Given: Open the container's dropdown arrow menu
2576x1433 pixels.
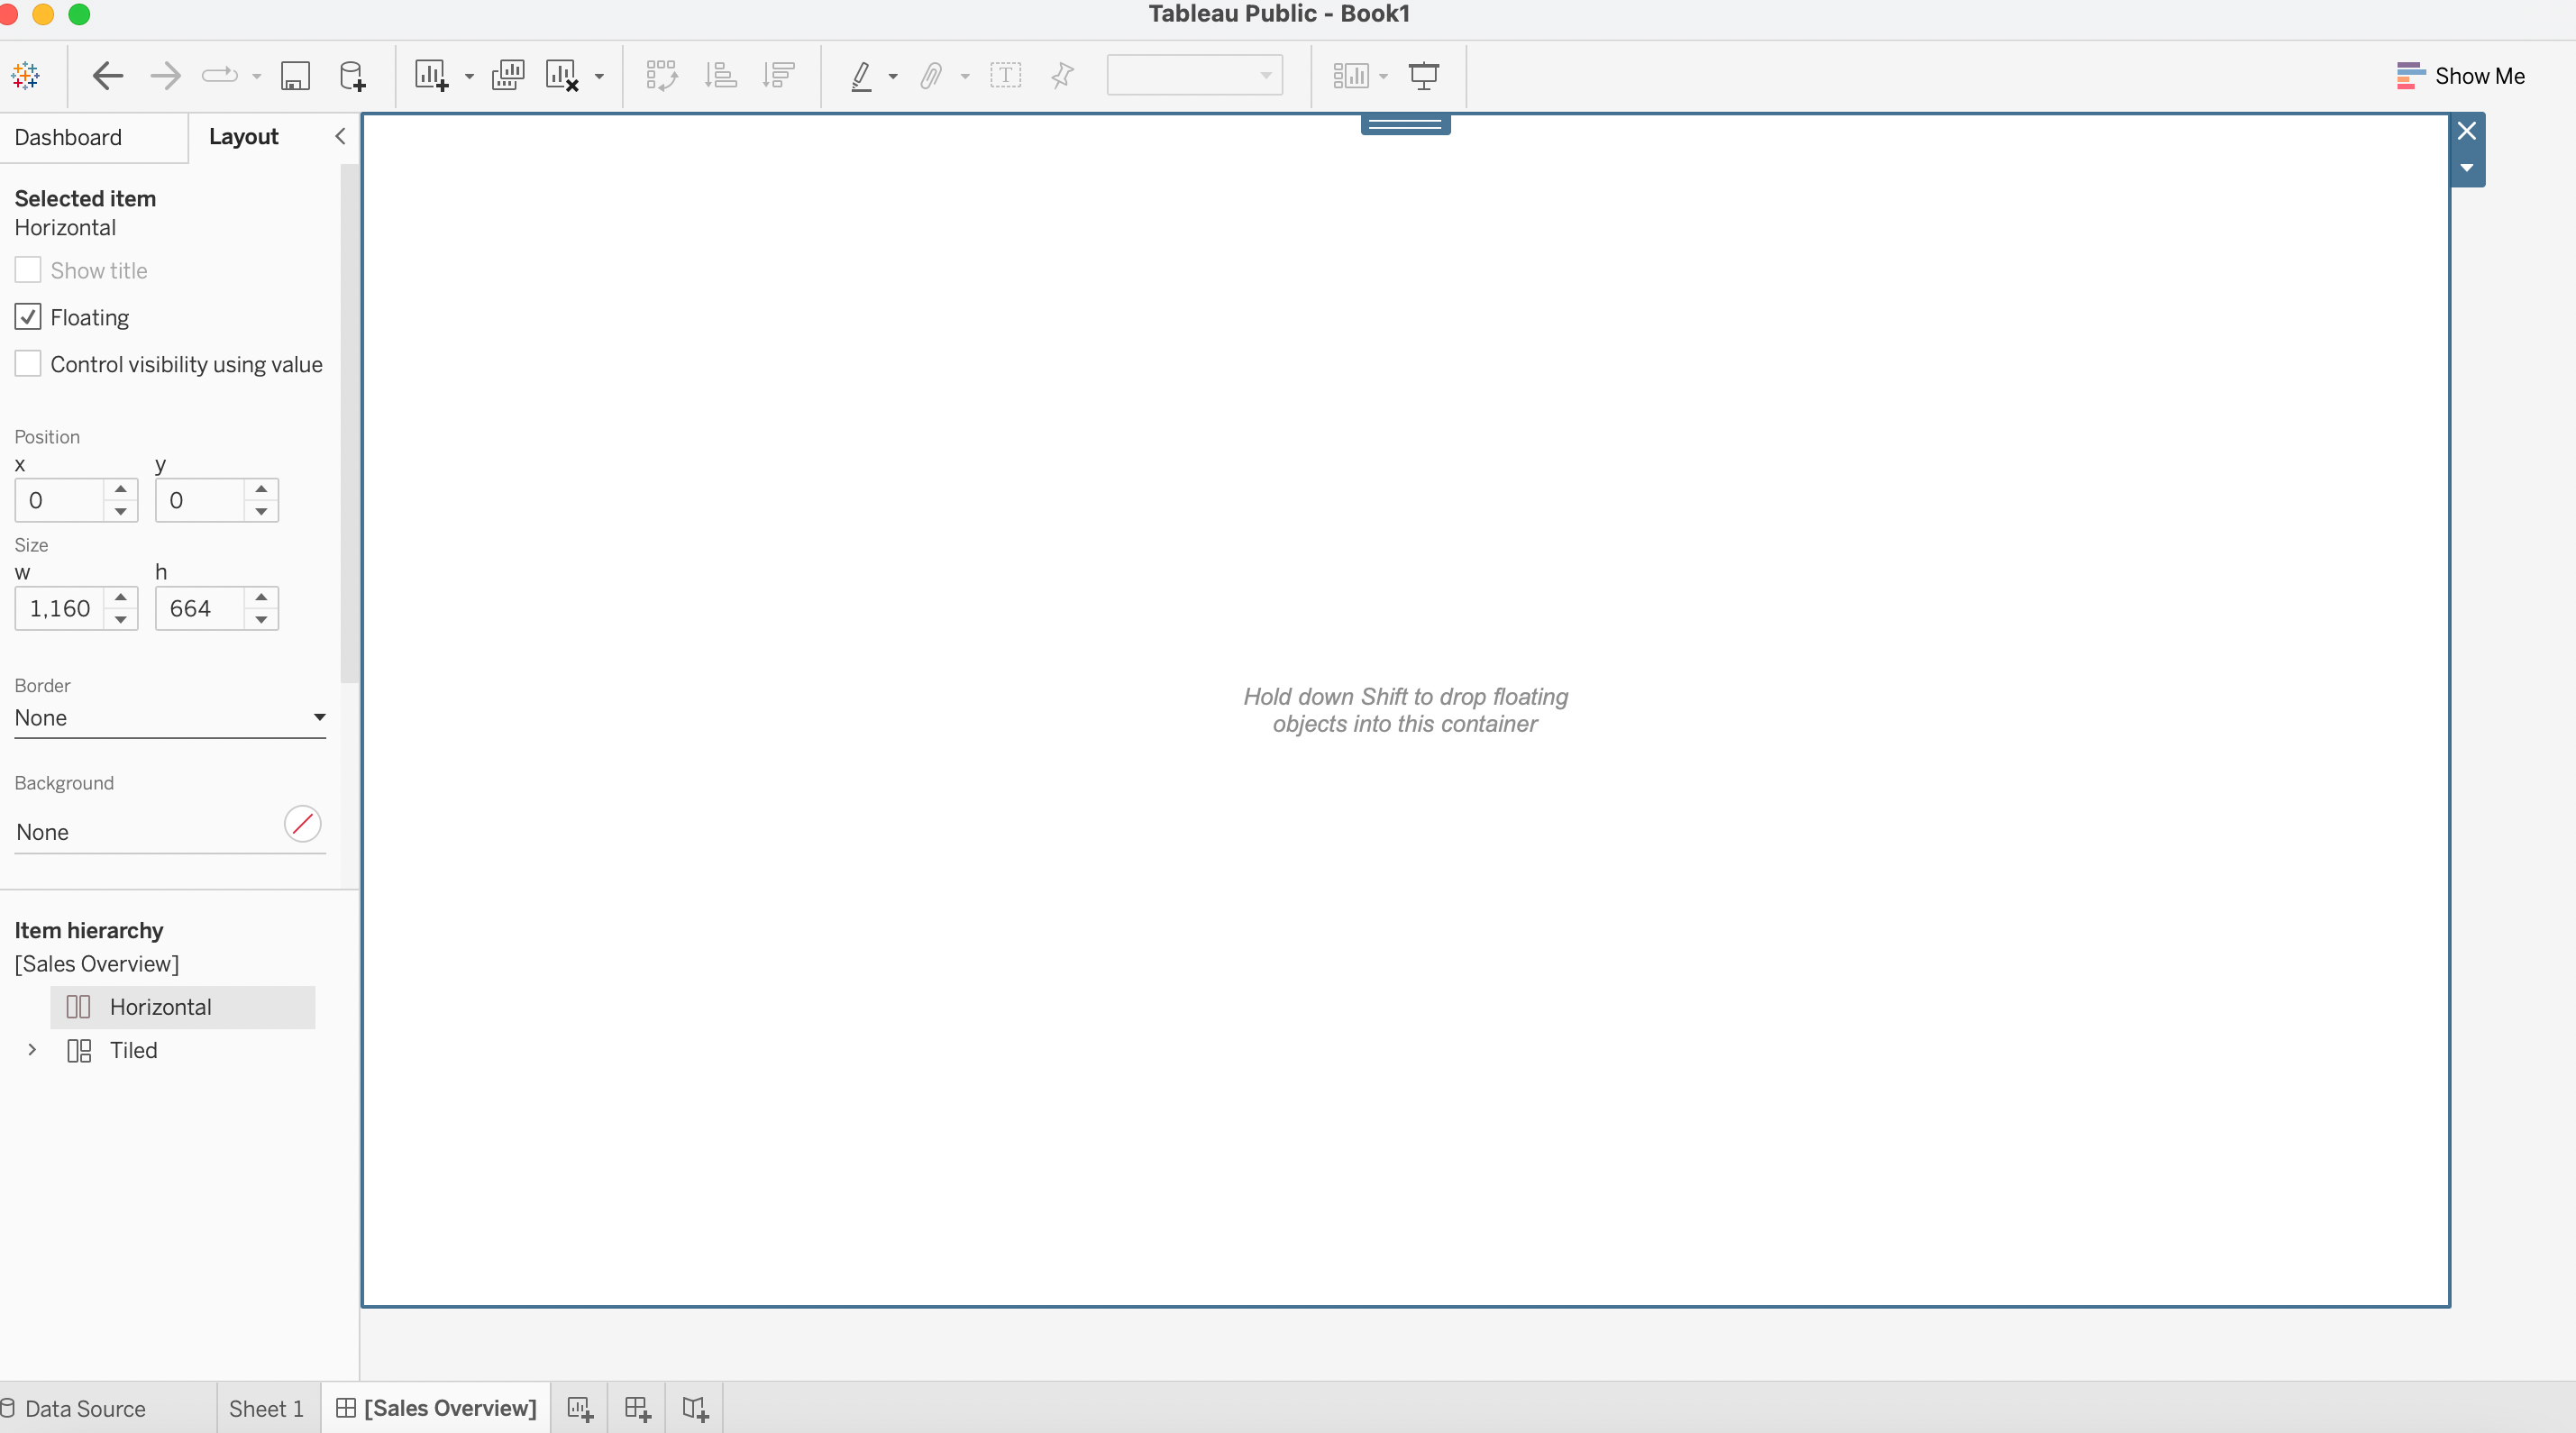Looking at the screenshot, I should click(x=2466, y=168).
